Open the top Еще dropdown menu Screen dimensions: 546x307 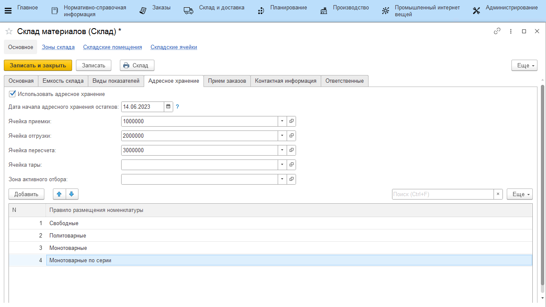(524, 65)
